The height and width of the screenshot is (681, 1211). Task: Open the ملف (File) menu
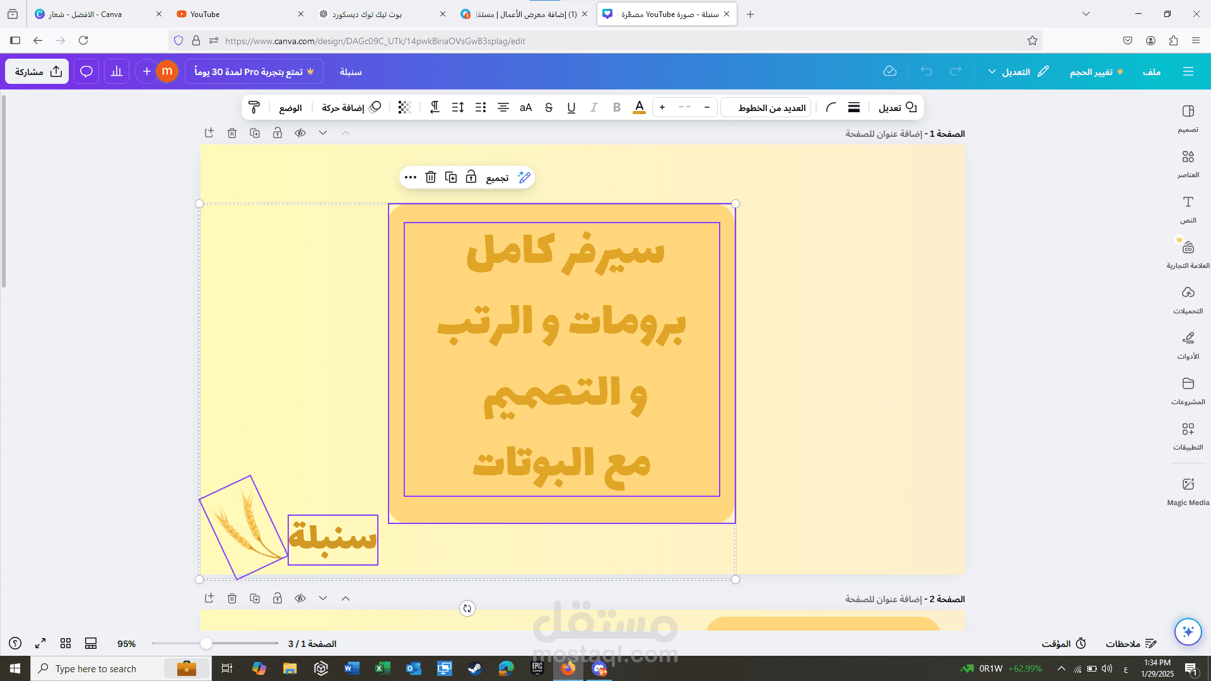[1152, 71]
